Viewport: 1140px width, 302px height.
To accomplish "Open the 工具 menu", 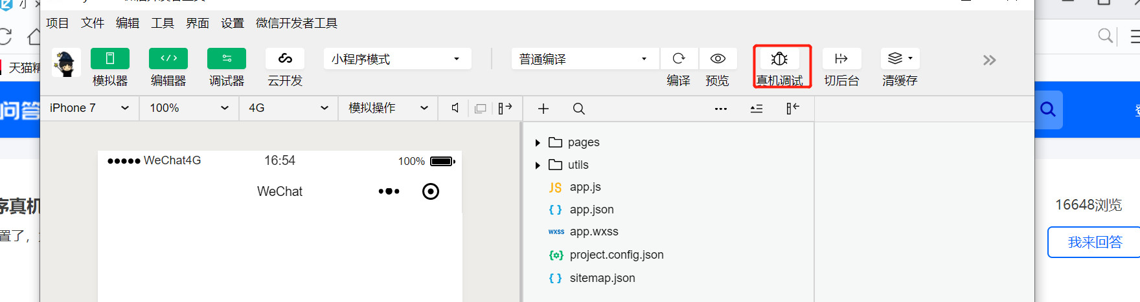I will (x=163, y=23).
